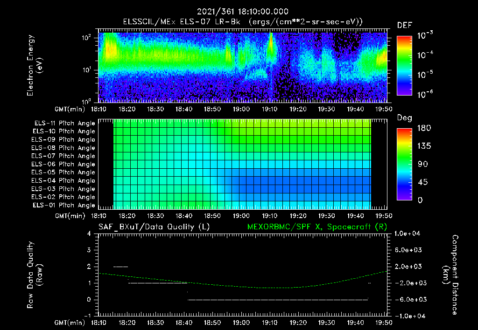Select the ELS-05 Pitch Angle row label

[x=63, y=172]
